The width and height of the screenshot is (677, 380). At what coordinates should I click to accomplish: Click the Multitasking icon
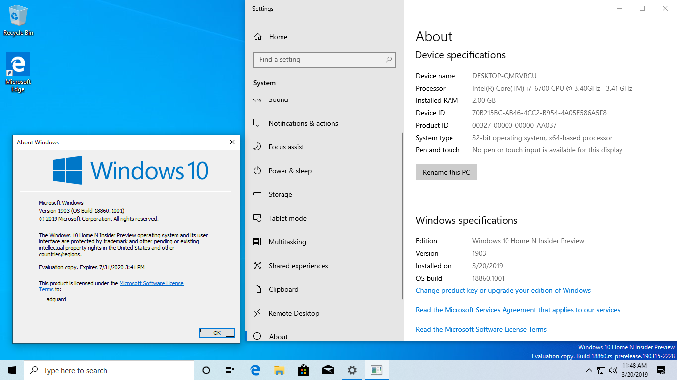coord(257,242)
